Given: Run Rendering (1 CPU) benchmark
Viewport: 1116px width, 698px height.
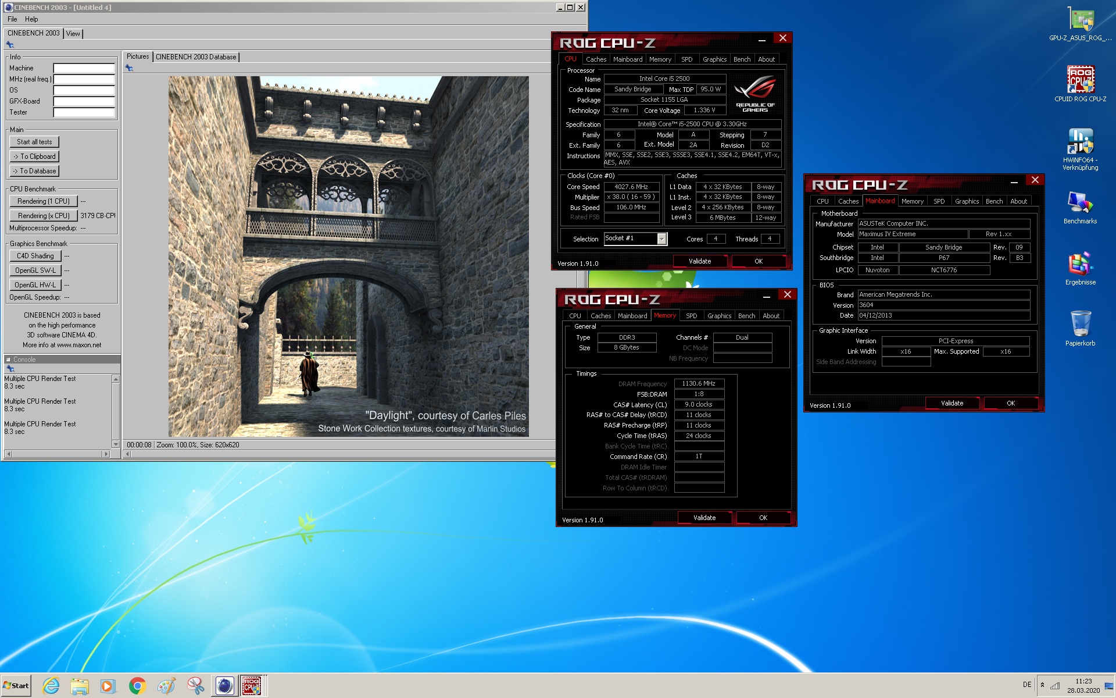Looking at the screenshot, I should pyautogui.click(x=44, y=201).
